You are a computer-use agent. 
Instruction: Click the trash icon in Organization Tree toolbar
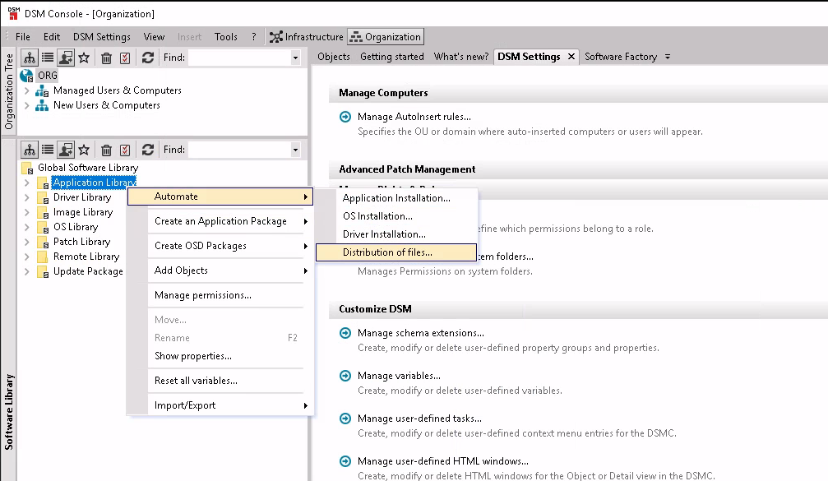106,58
